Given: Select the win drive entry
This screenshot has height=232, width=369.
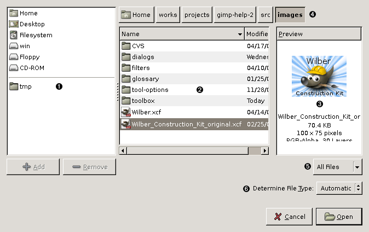Looking at the screenshot, I should coord(25,46).
